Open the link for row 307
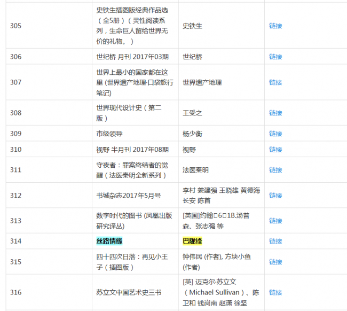The width and height of the screenshot is (347, 311). (x=275, y=82)
